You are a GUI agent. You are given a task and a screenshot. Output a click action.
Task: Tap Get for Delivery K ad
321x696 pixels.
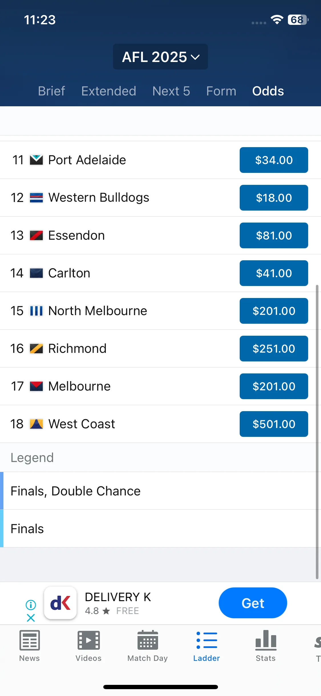[253, 603]
